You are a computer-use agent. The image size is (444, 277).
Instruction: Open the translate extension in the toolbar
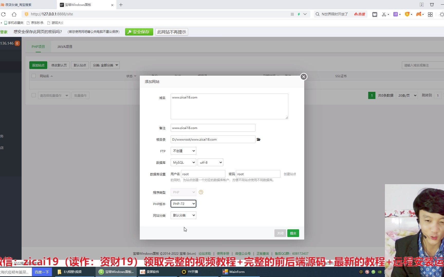pyautogui.click(x=396, y=14)
